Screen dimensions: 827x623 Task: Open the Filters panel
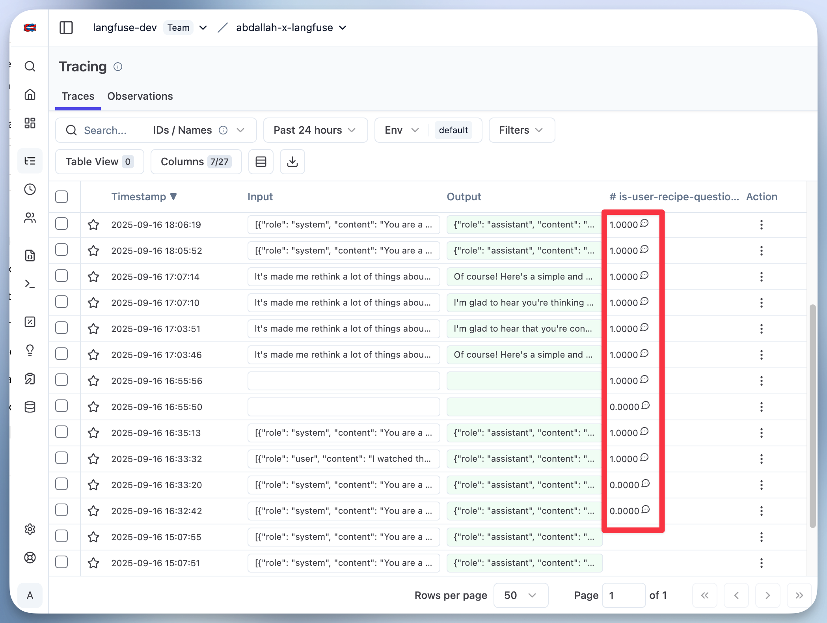pos(521,130)
